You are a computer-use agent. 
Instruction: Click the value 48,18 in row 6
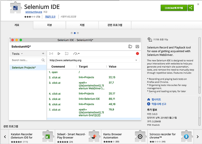point(112,104)
